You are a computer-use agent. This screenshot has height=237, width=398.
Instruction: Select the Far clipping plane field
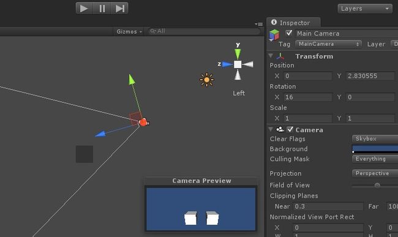click(392, 206)
